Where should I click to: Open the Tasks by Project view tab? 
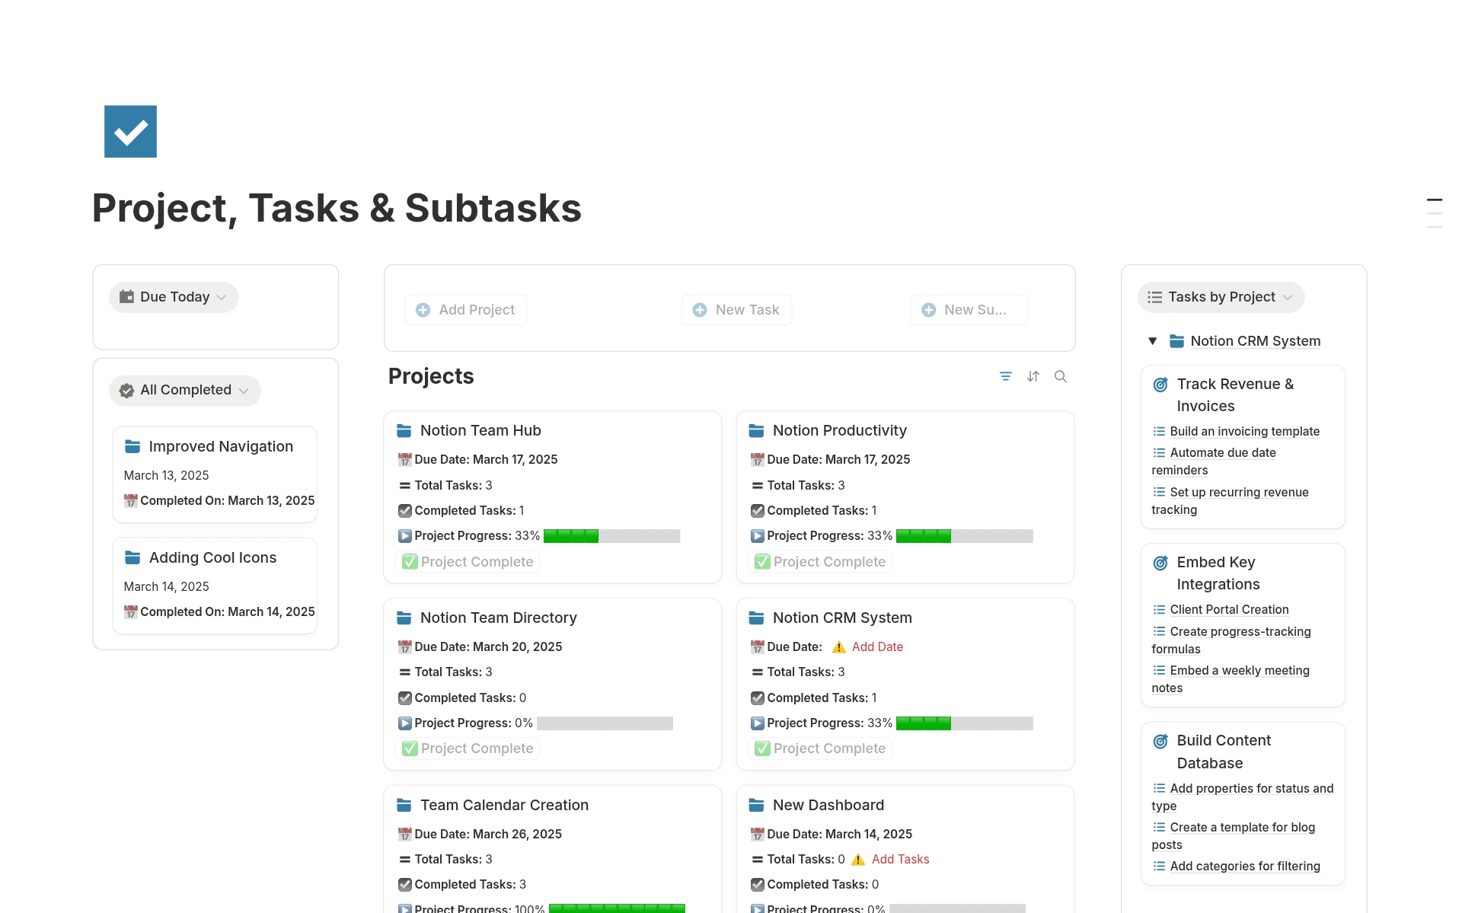(1221, 297)
